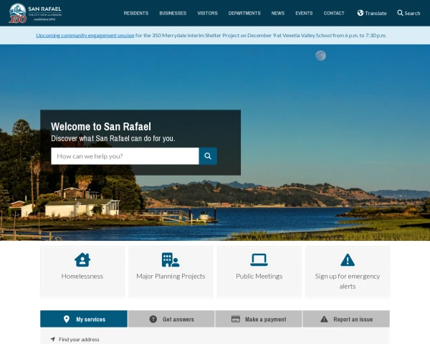Click the magnifier search submit button
430x344 pixels.
pos(208,156)
